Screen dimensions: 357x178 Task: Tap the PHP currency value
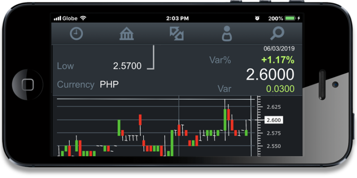pyautogui.click(x=109, y=84)
